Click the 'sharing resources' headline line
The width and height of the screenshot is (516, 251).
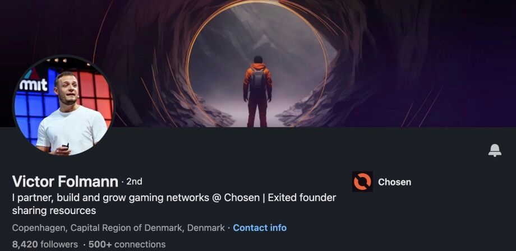coord(54,211)
